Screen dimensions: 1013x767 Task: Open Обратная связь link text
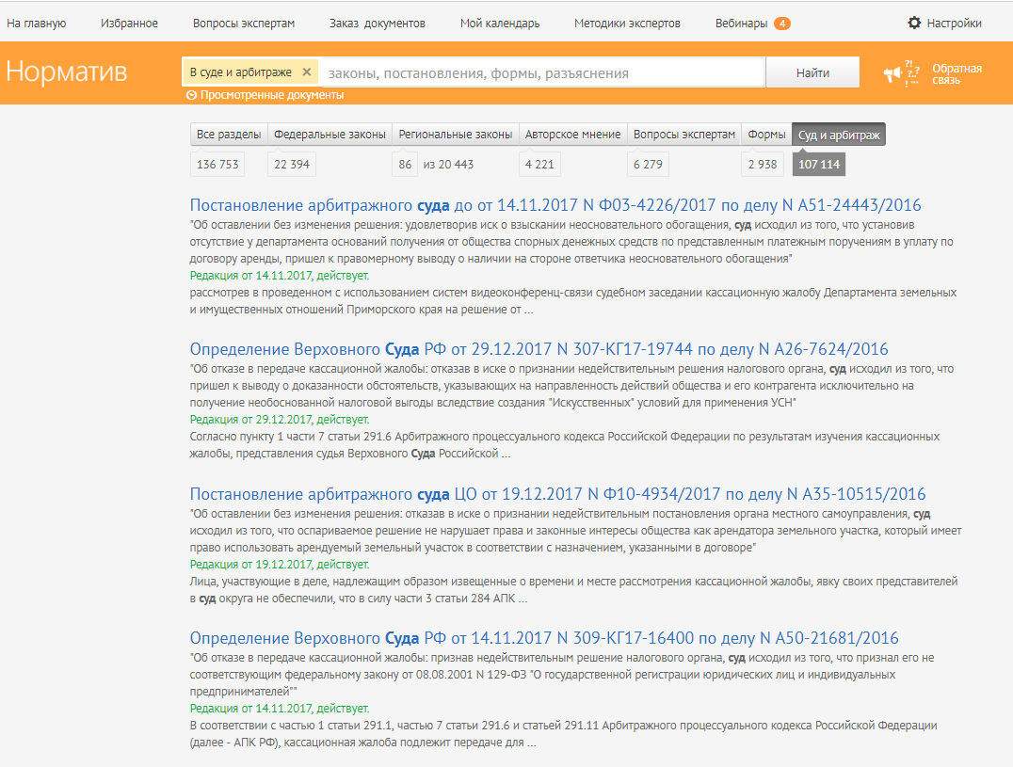coord(957,74)
